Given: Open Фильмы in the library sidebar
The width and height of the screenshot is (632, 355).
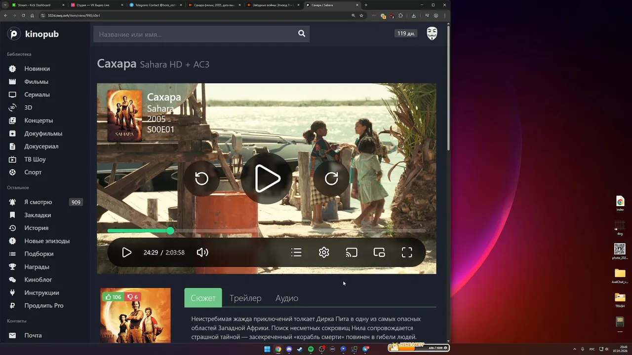Looking at the screenshot, I should tap(36, 81).
